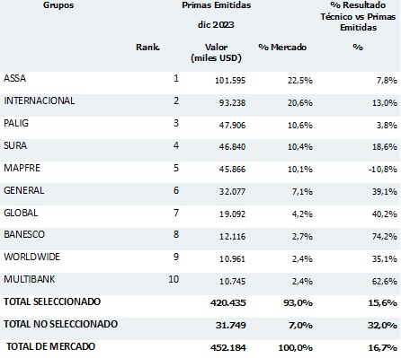Click the Valor (miles USD) header

(216, 52)
